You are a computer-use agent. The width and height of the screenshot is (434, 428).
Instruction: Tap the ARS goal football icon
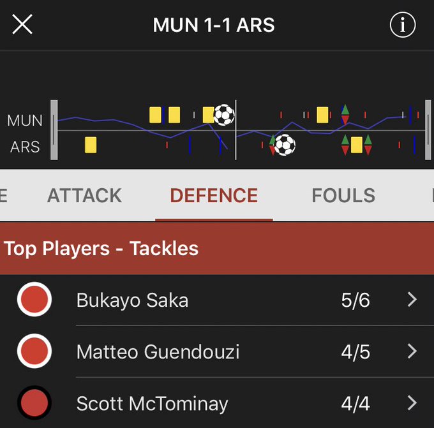click(x=285, y=145)
